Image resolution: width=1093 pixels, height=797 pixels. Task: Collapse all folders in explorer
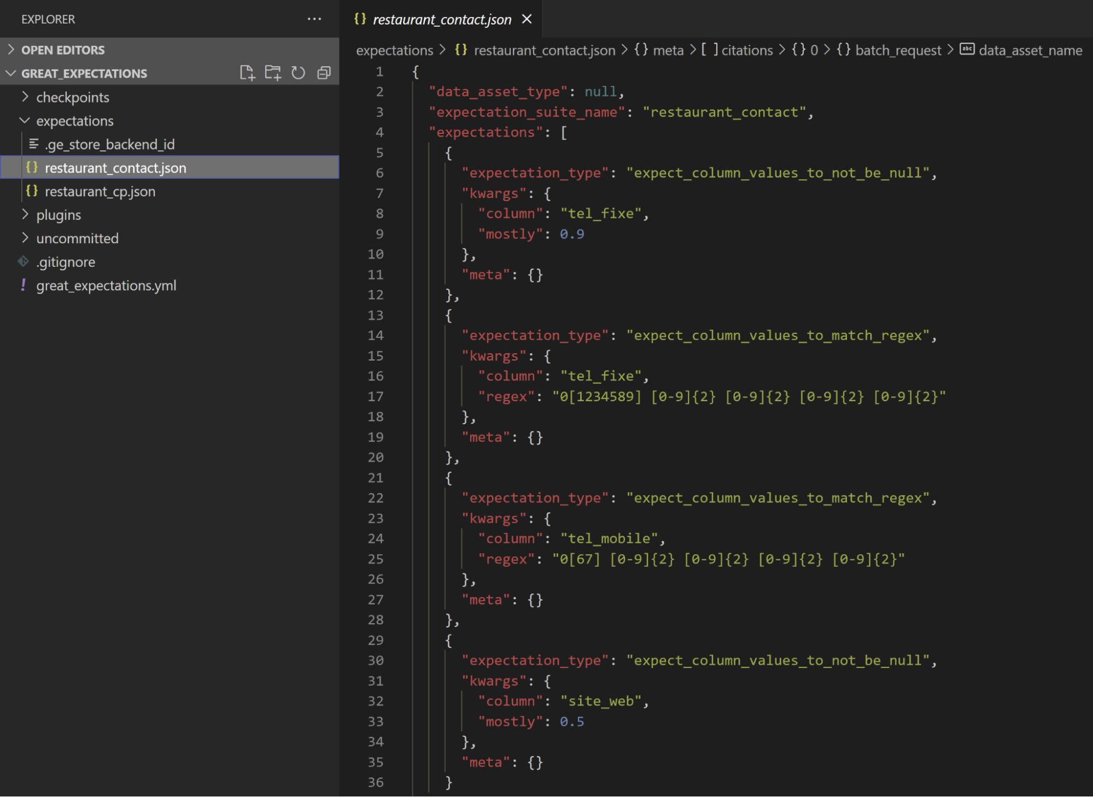(x=324, y=73)
